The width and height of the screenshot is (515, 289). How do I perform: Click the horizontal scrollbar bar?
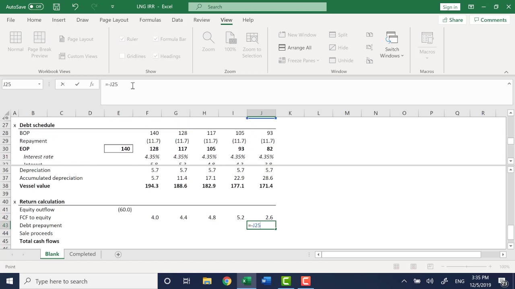[401, 254]
